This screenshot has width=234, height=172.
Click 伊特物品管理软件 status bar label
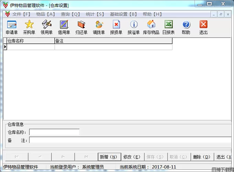click(x=21, y=167)
